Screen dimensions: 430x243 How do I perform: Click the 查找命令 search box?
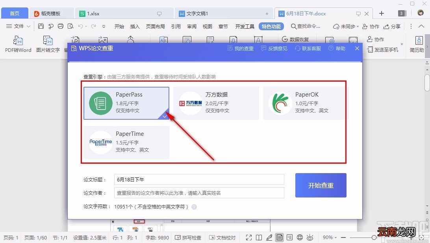pos(306,26)
